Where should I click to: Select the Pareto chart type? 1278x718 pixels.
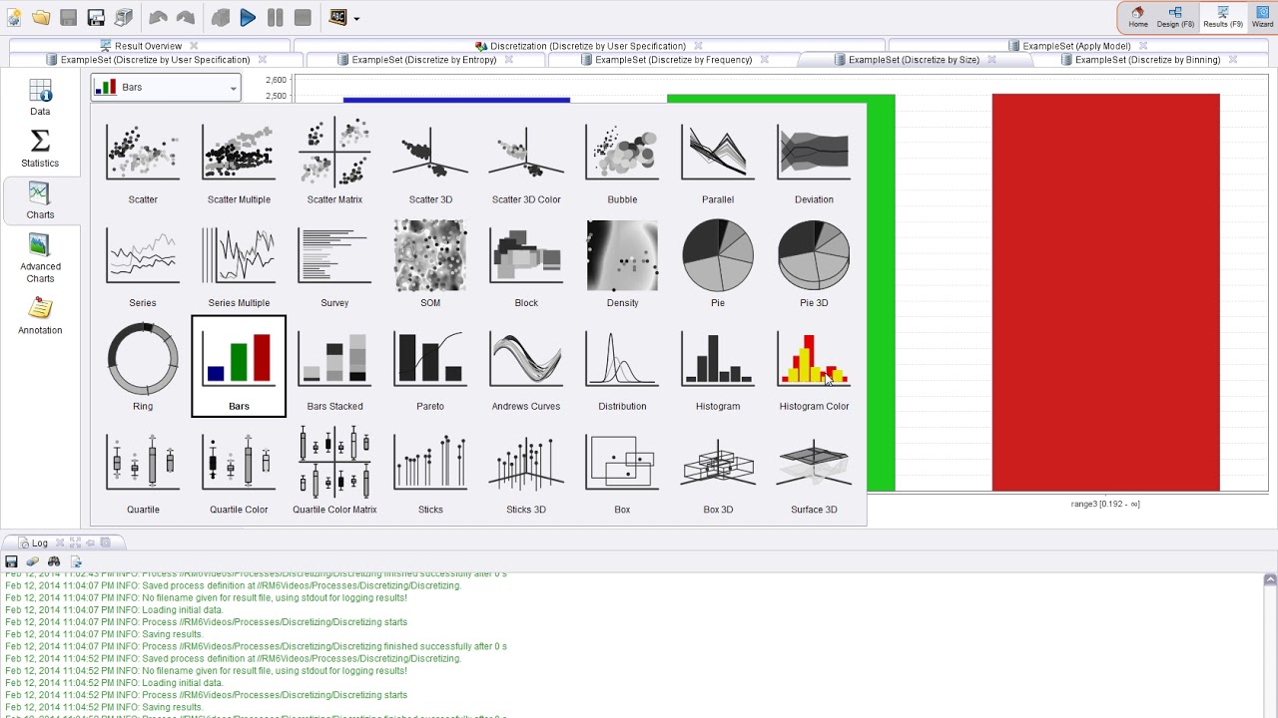[430, 367]
